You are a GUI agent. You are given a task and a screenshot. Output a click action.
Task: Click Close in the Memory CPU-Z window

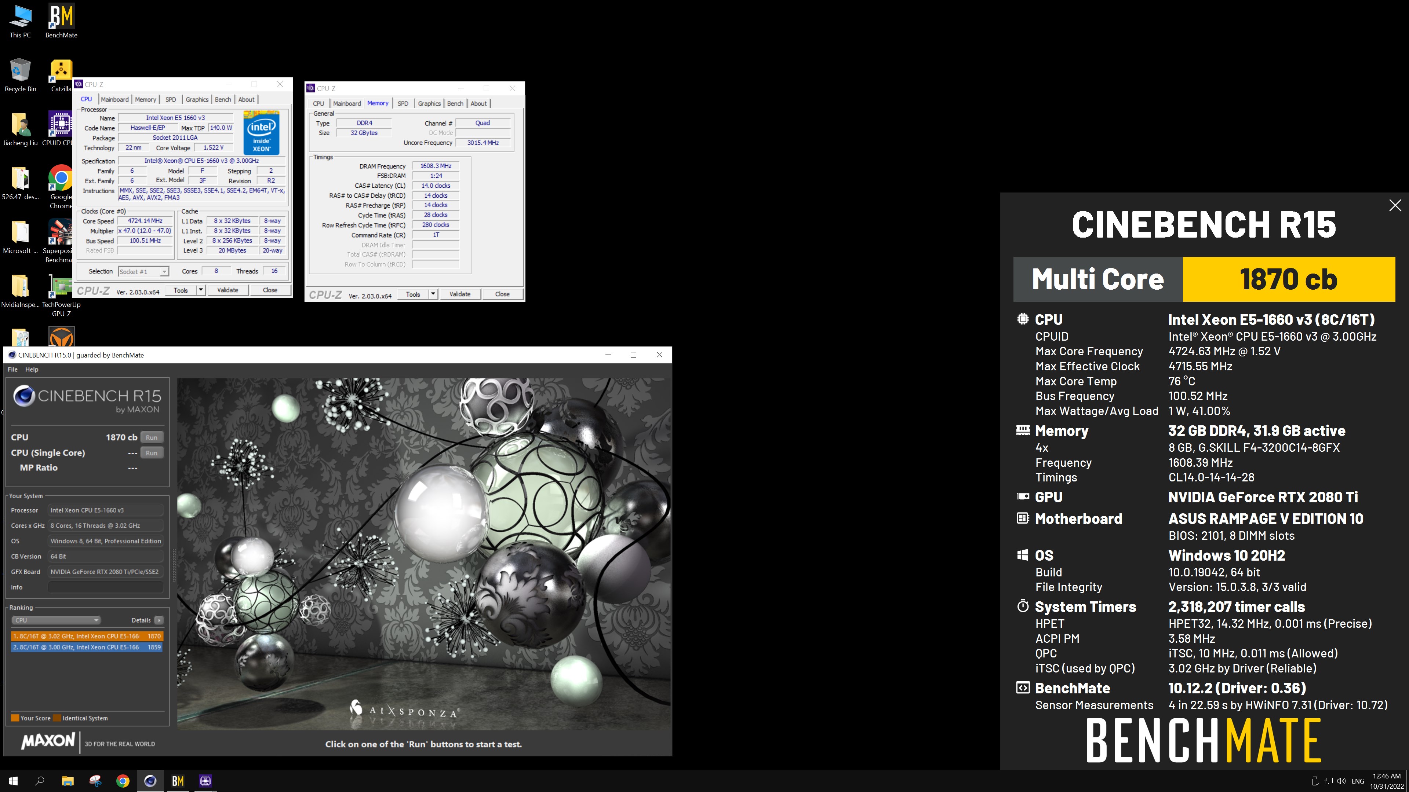click(502, 294)
